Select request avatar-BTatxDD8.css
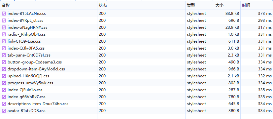Viewport: 273px width, 119px height. pos(26,111)
